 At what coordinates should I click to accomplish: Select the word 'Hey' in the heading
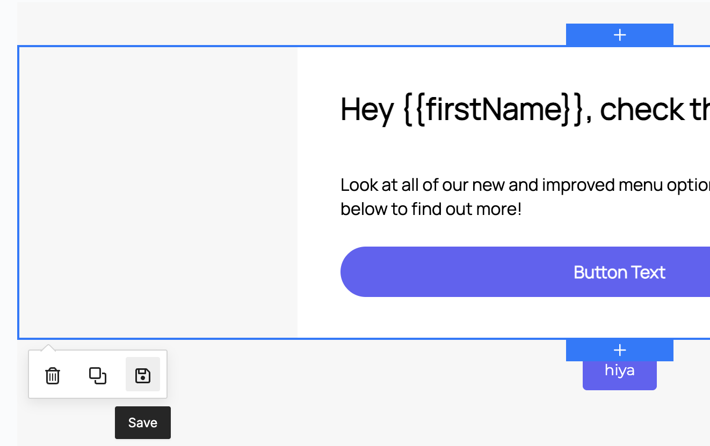coord(367,109)
